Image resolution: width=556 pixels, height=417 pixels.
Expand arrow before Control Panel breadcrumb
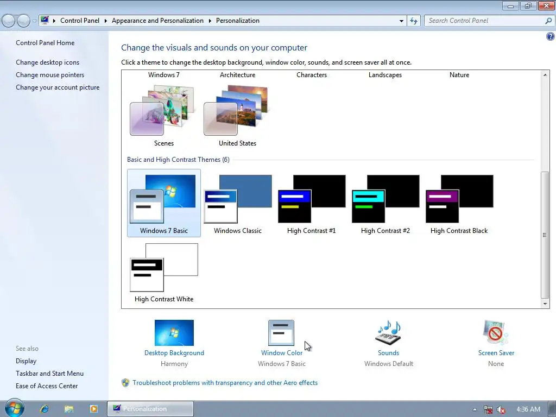click(x=54, y=21)
